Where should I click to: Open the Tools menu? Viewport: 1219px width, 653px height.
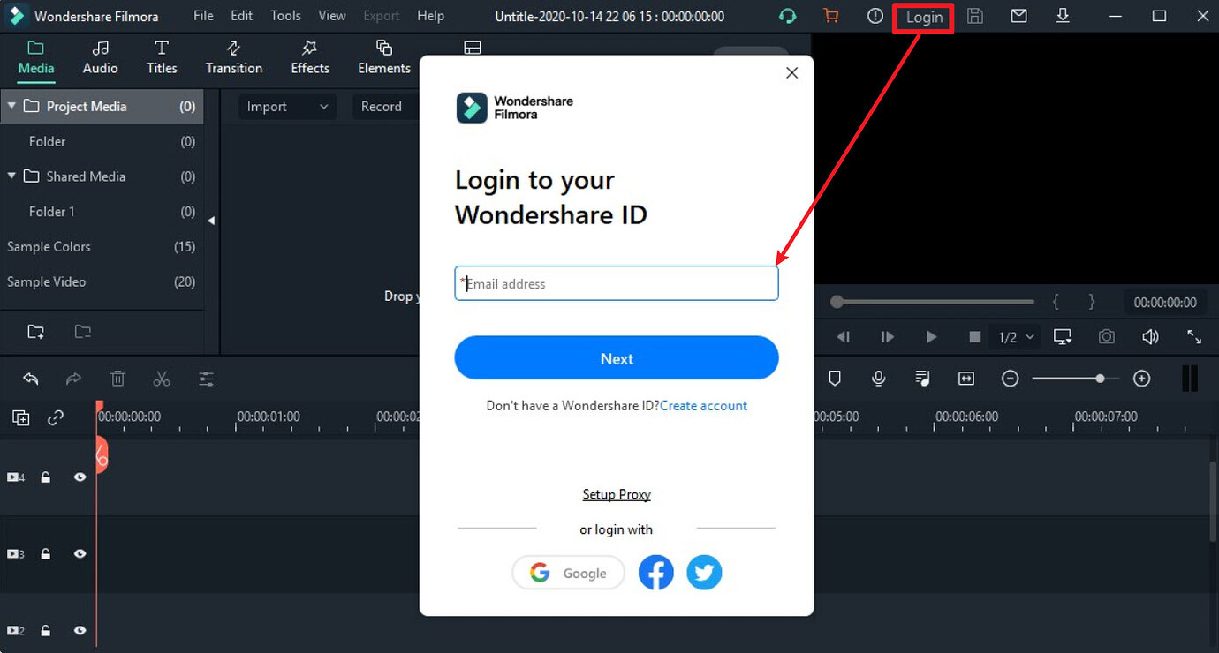284,15
